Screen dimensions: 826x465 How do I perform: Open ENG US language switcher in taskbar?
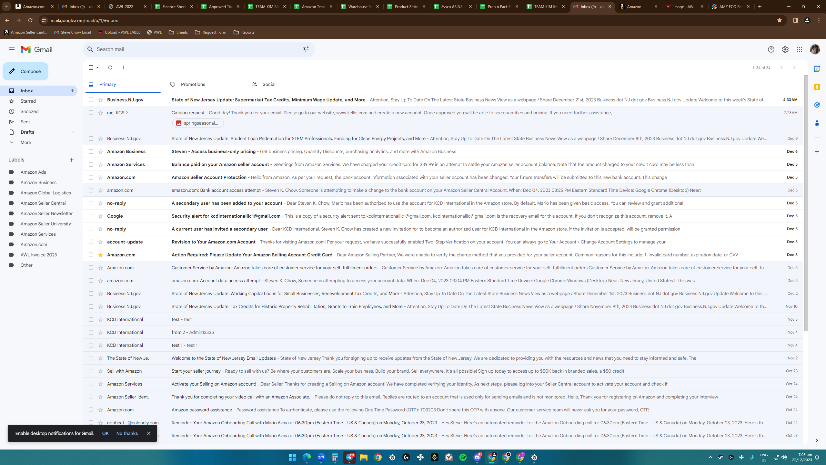tap(764, 457)
